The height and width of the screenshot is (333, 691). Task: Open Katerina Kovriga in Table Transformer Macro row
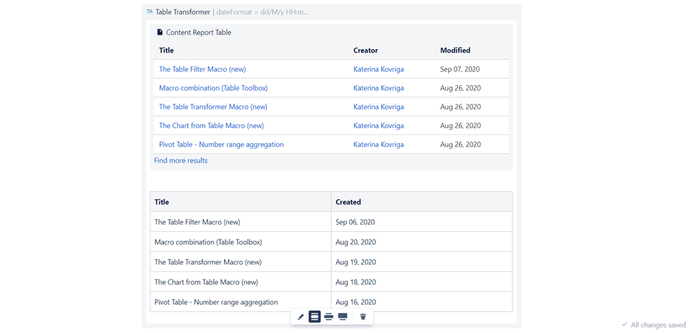378,107
